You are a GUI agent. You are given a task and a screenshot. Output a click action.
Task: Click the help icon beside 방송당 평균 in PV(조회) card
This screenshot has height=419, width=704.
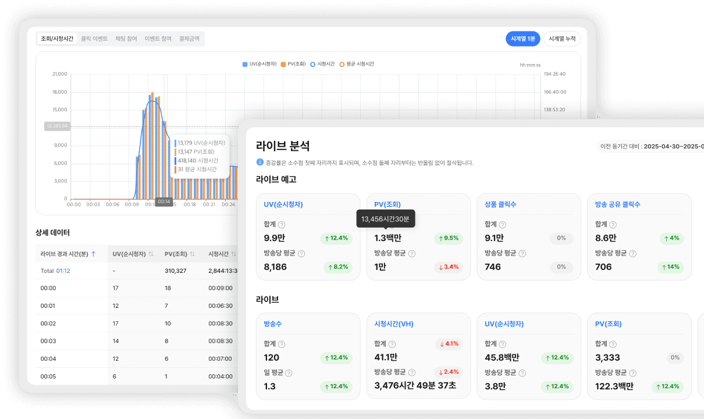point(413,253)
